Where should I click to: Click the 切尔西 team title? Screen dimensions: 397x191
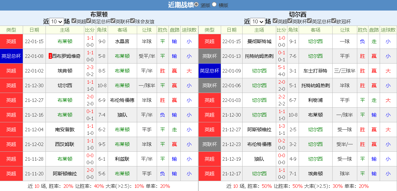[298, 14]
